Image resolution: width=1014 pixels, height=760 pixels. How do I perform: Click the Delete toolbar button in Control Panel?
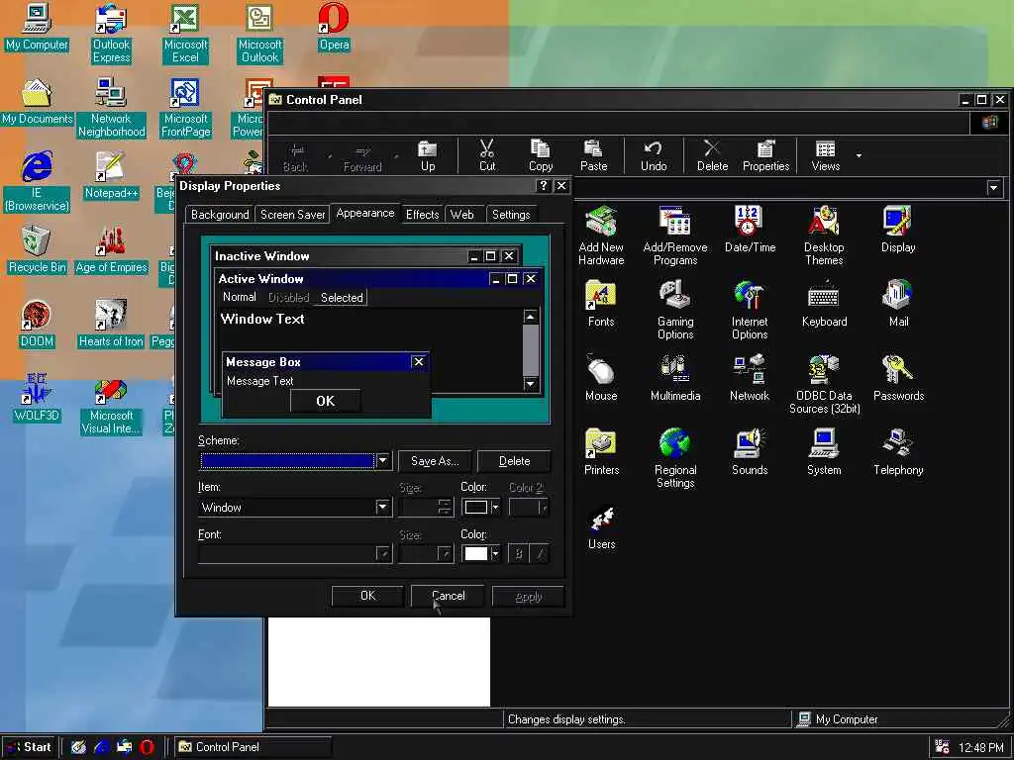(x=712, y=155)
